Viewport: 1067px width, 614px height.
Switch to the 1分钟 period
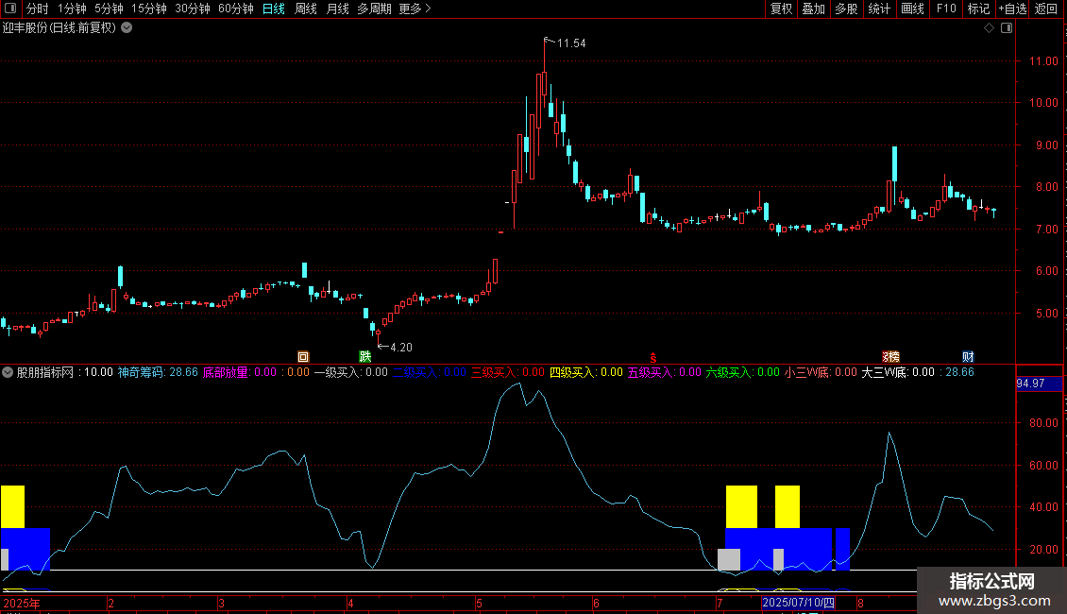pyautogui.click(x=72, y=9)
